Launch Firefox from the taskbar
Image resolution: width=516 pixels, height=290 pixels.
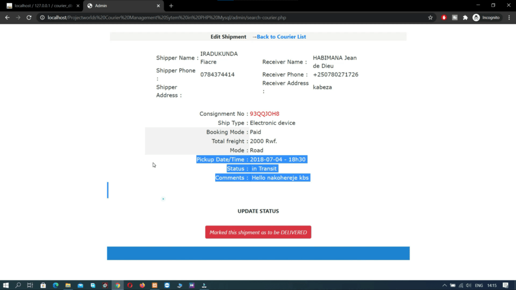(142, 285)
